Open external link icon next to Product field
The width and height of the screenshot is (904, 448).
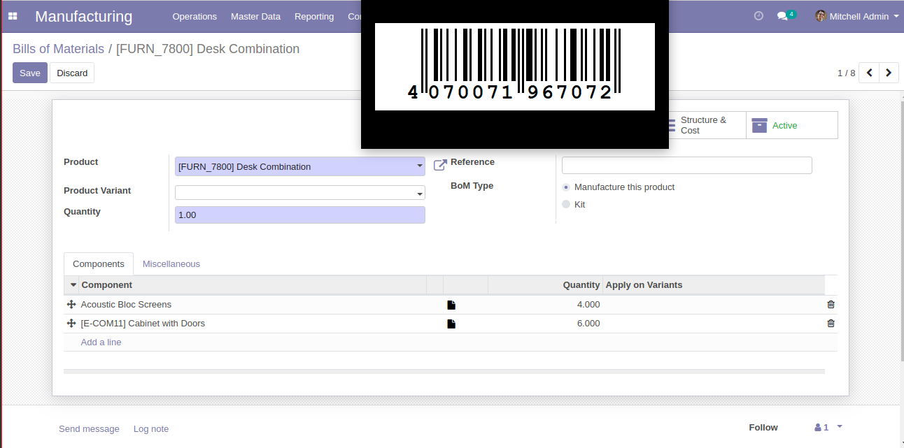440,165
